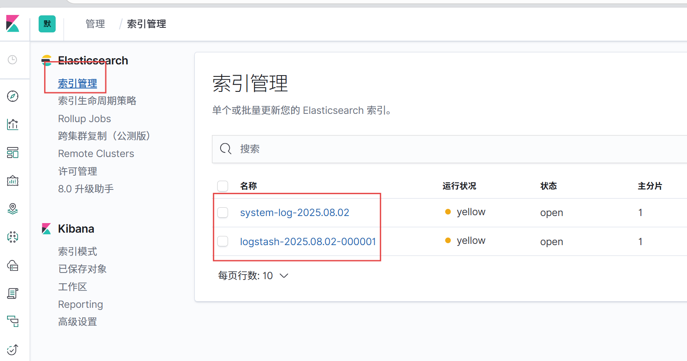This screenshot has height=361, width=687.
Task: Open Canvas icon in sidebar
Action: pos(13,181)
